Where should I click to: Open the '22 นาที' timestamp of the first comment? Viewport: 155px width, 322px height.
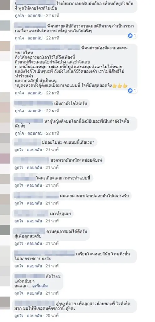pyautogui.click(x=52, y=15)
